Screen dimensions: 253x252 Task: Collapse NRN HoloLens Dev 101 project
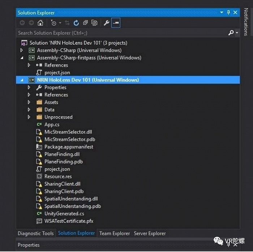point(22,80)
